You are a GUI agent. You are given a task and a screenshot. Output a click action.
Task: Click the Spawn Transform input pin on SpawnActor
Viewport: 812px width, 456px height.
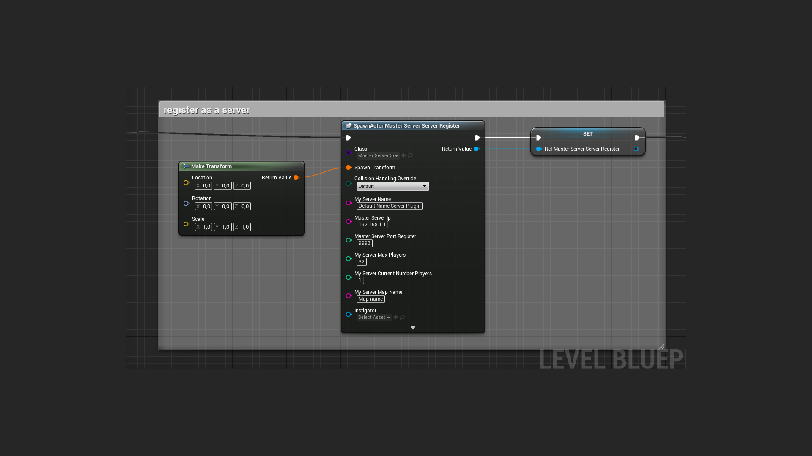(x=348, y=167)
